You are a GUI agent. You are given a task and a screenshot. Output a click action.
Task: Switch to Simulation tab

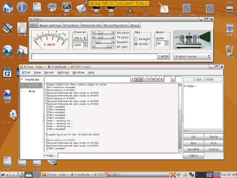pyautogui.click(x=71, y=25)
